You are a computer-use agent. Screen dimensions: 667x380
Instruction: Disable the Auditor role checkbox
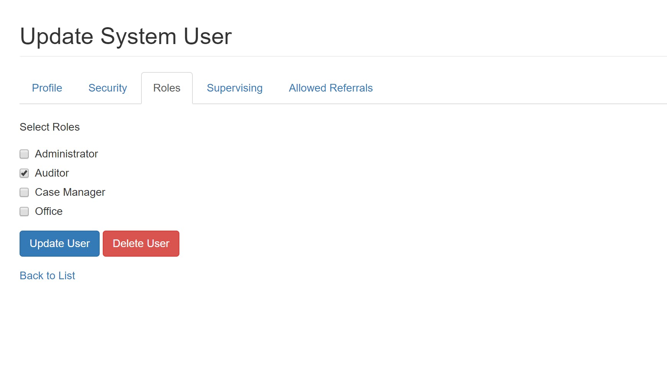24,173
